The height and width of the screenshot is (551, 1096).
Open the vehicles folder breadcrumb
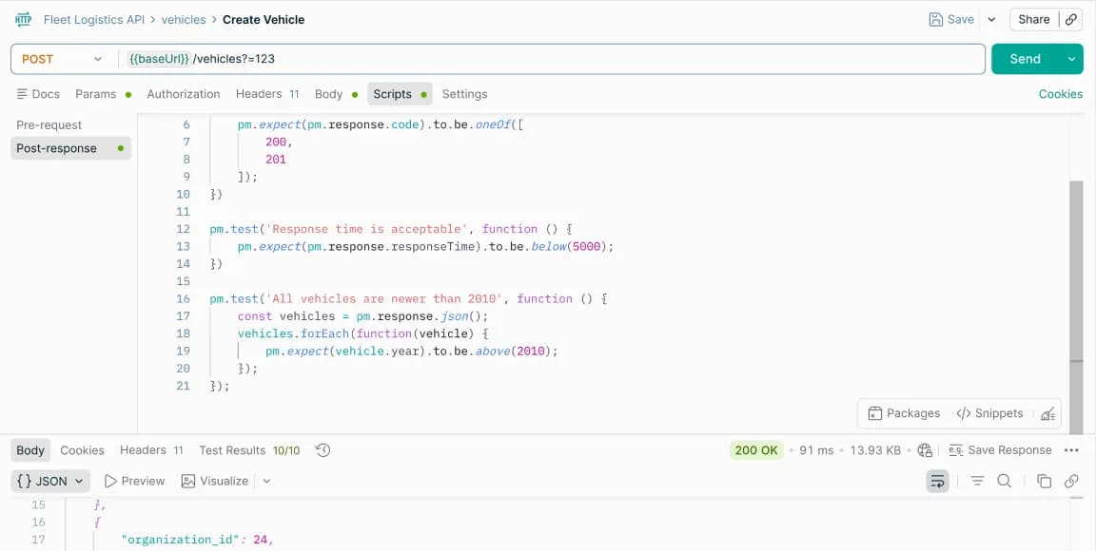click(x=184, y=20)
